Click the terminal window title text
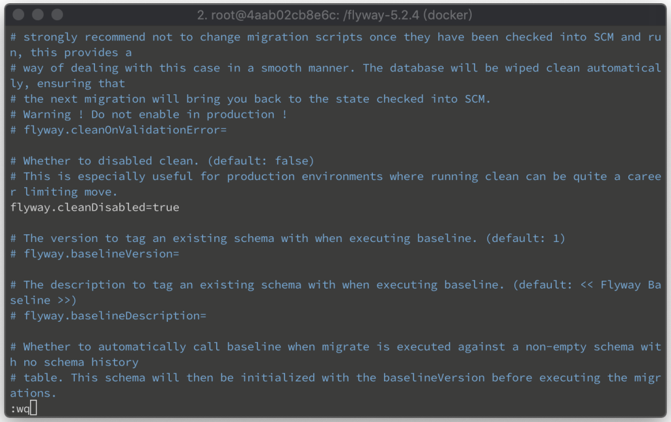The width and height of the screenshot is (671, 422). [x=334, y=16]
